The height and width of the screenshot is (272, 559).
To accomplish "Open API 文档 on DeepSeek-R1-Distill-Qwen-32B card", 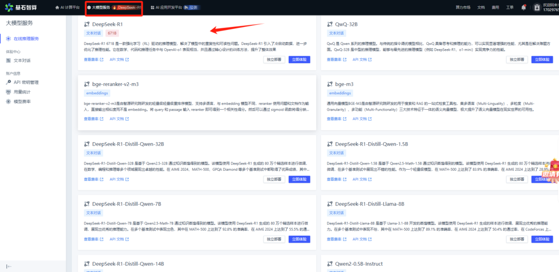I will click(x=119, y=179).
